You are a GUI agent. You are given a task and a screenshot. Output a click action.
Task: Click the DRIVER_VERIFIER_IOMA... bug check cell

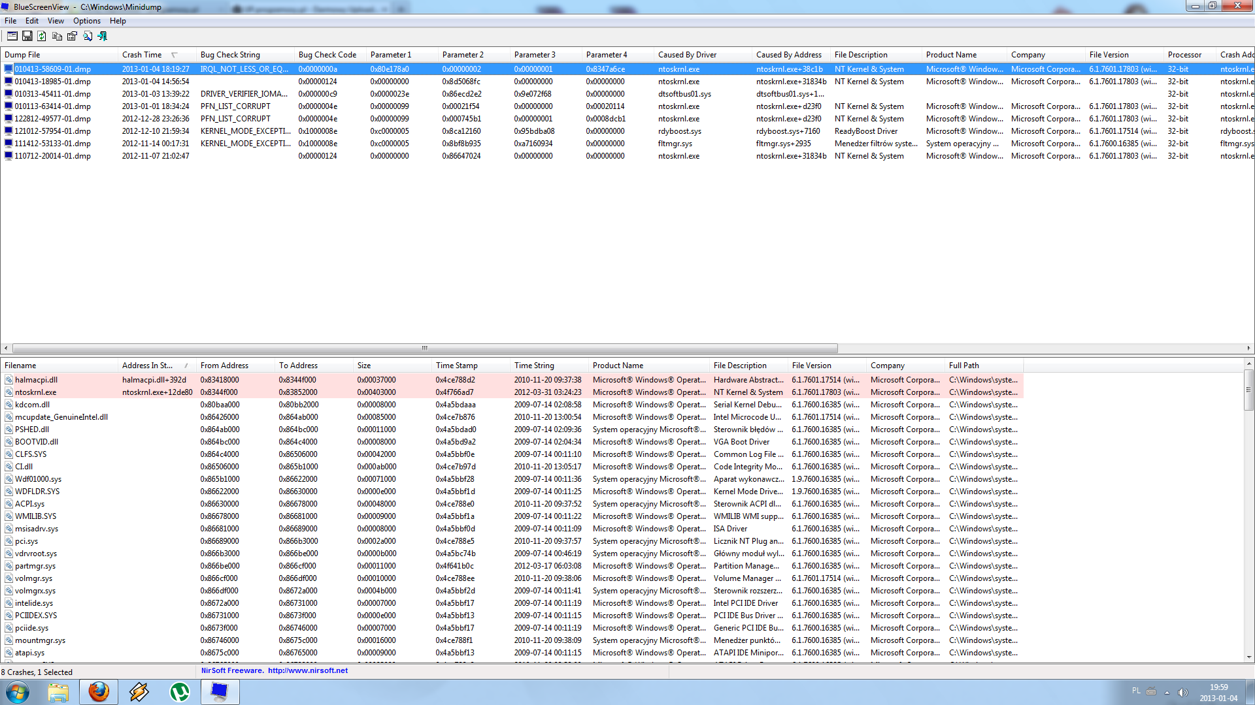(x=244, y=94)
